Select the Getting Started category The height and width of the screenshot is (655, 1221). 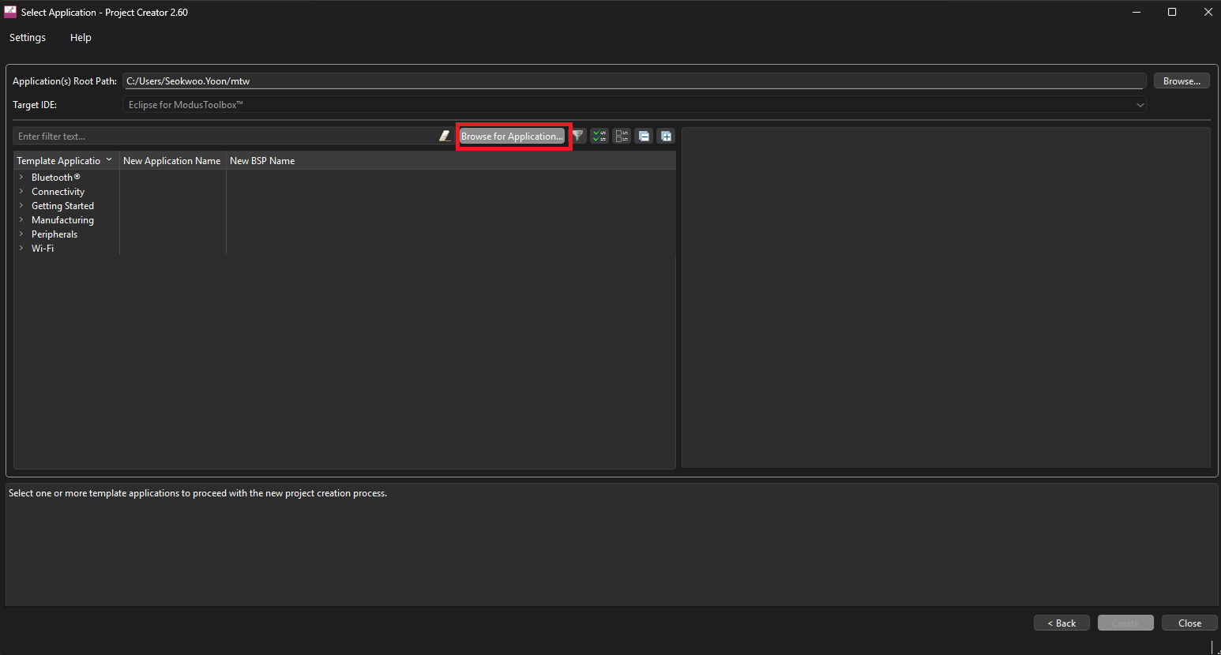click(62, 206)
